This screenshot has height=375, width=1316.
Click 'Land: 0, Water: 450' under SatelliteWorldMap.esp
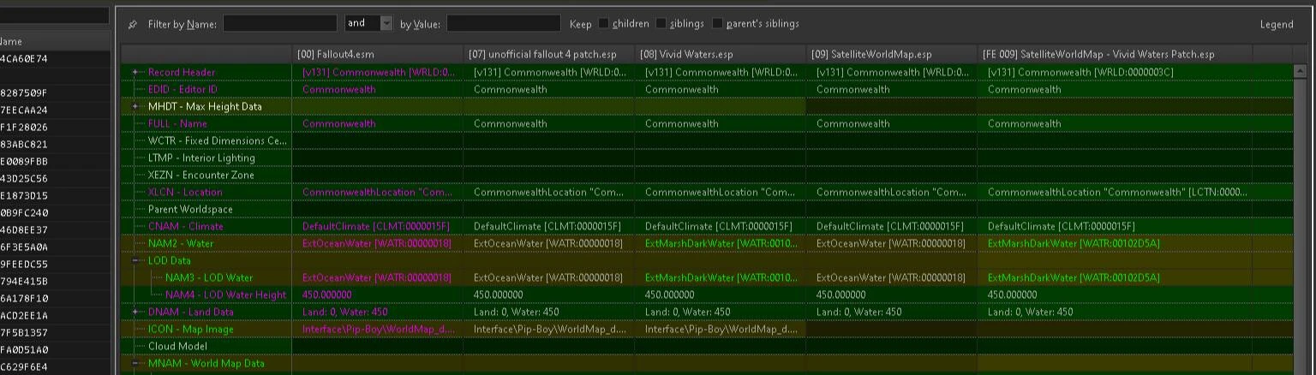click(x=892, y=312)
